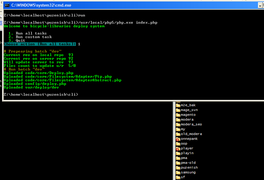Open the sf folder
Viewport: 264px width, 180px height.
pyautogui.click(x=183, y=177)
